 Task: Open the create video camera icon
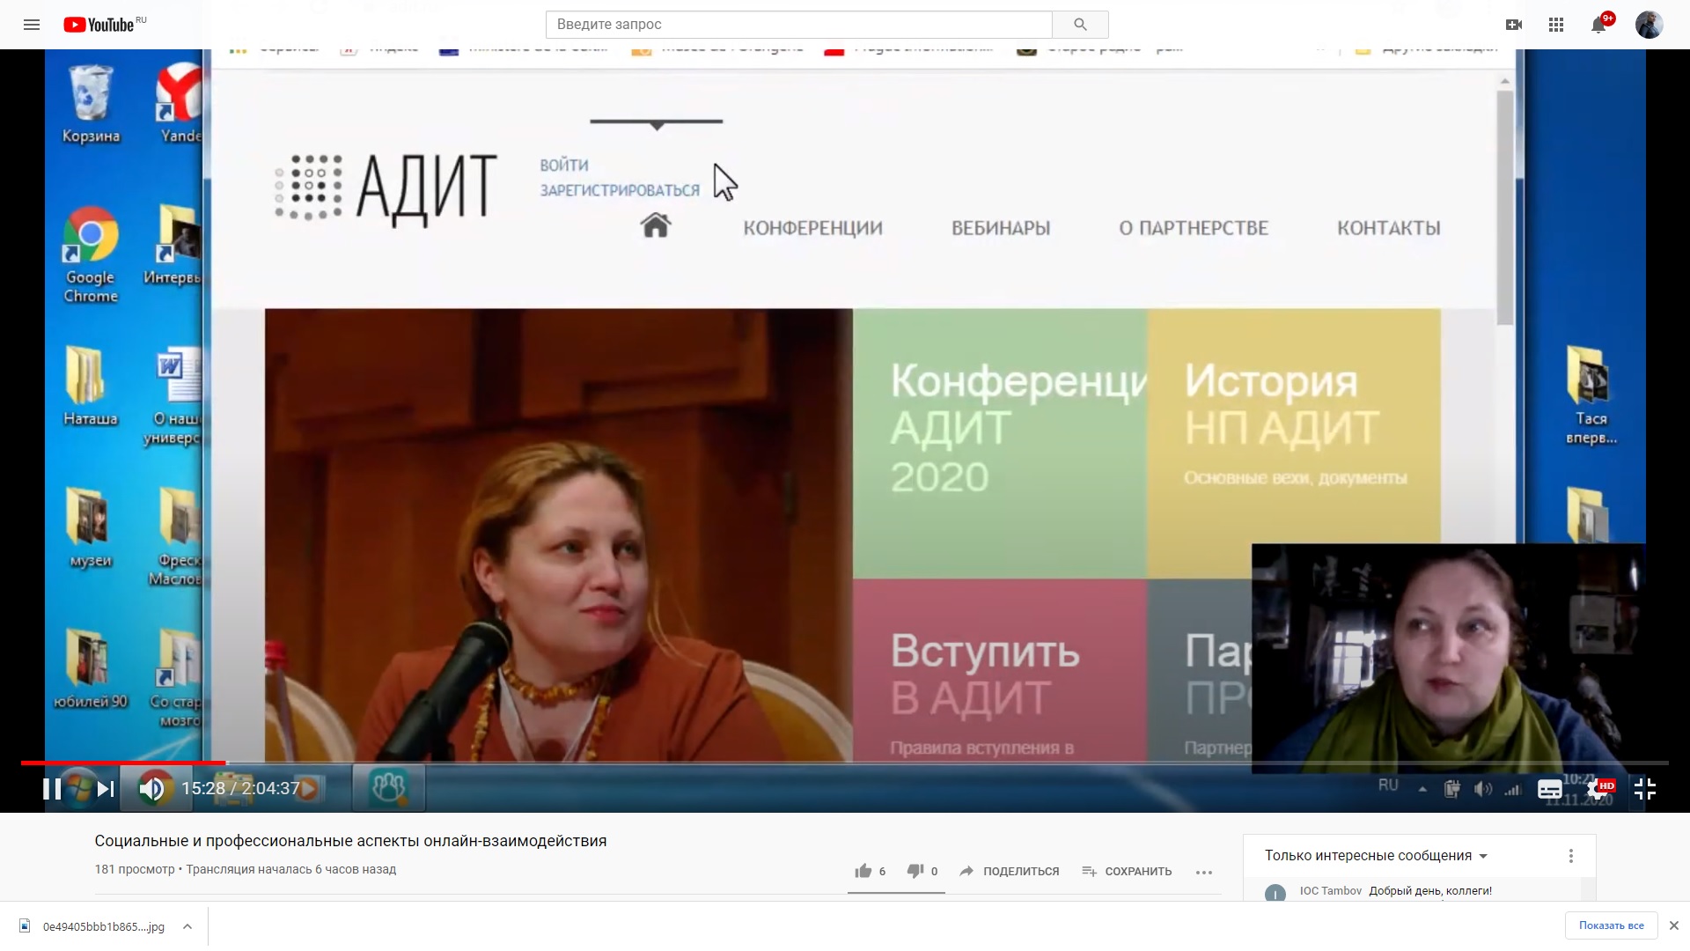coord(1514,25)
